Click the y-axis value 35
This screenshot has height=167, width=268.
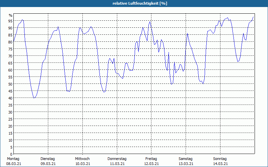point(10,105)
